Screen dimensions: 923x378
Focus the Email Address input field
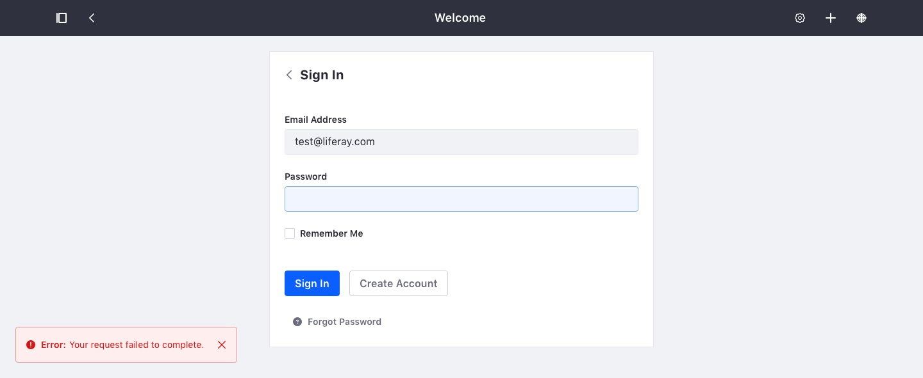(461, 142)
